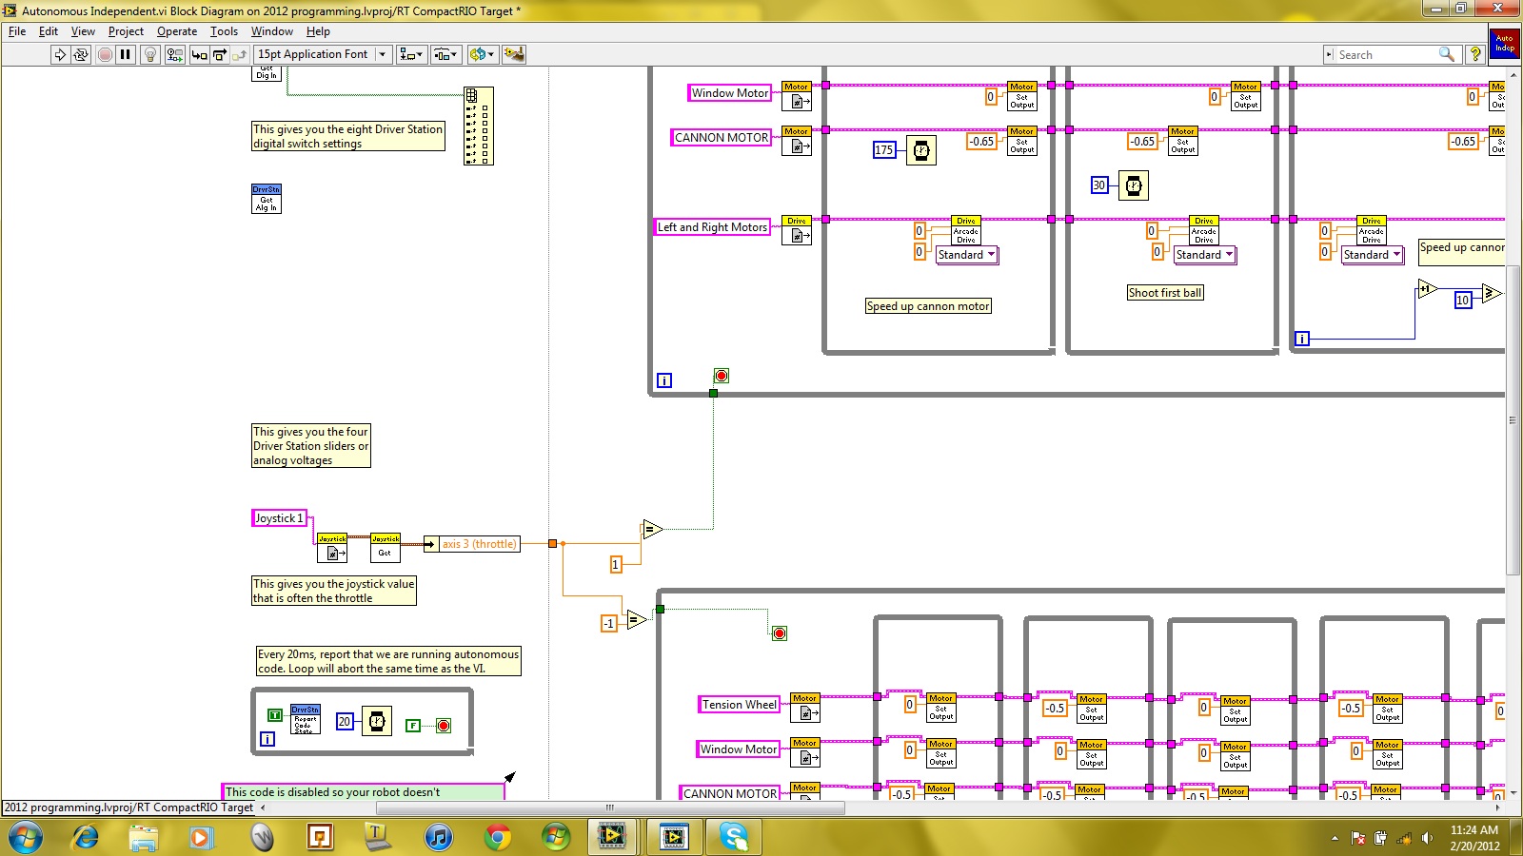Click the horizontal scrollbar thumb

[x=610, y=807]
